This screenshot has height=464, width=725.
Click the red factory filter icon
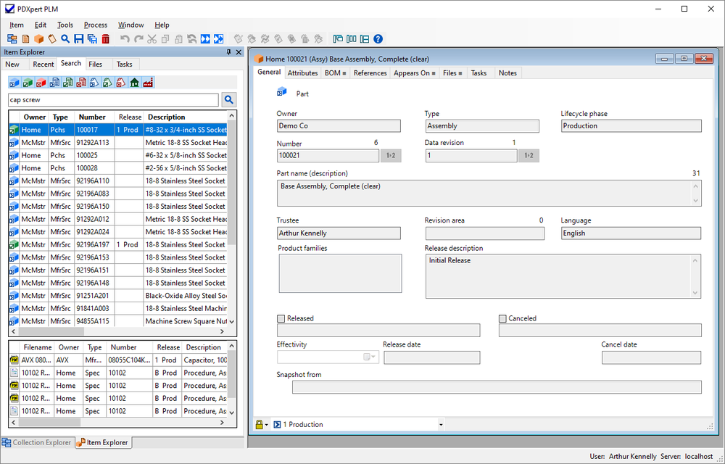(148, 83)
